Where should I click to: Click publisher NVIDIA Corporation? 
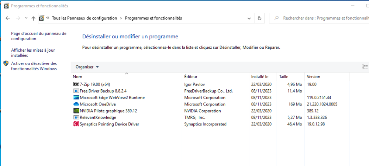[x=203, y=111]
